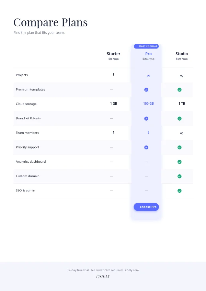Open the ijodly.com link in footer
206x291 pixels.
click(132, 270)
